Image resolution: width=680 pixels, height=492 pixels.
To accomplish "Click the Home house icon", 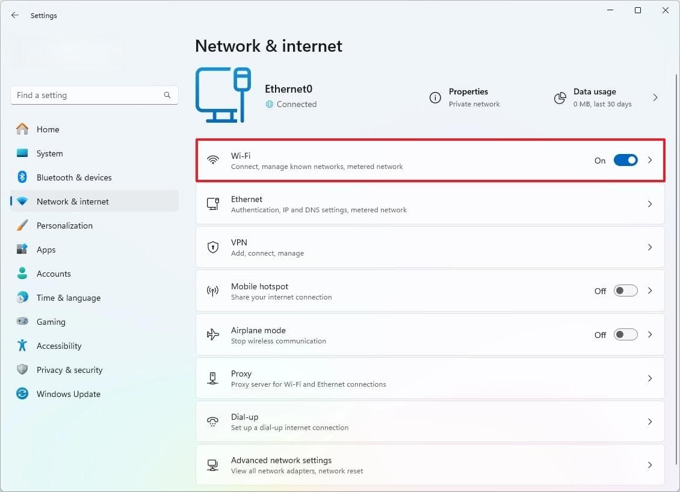I will click(22, 129).
